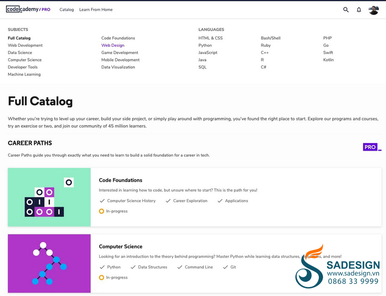Image resolution: width=386 pixels, height=296 pixels.
Task: Click the Codecademy Pro logo
Action: coord(28,10)
